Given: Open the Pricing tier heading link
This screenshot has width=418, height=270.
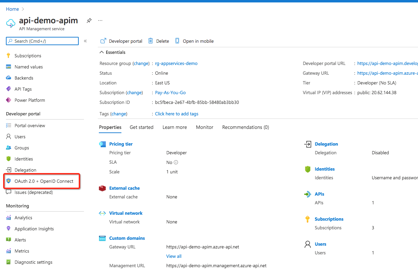Looking at the screenshot, I should [x=121, y=144].
